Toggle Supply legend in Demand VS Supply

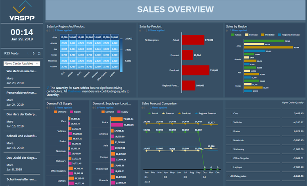point(76,111)
